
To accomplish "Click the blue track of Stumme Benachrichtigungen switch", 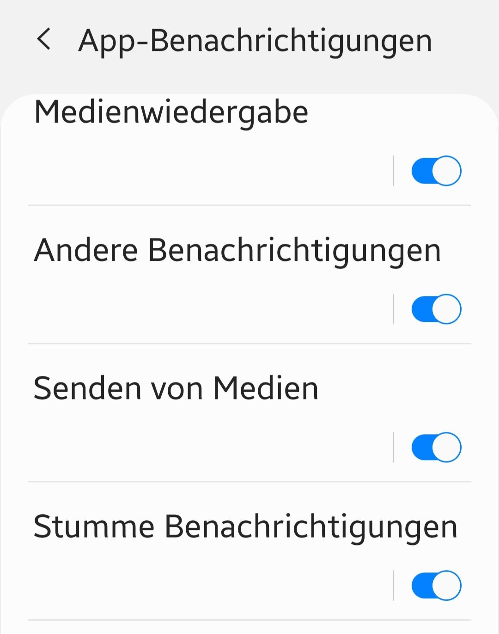I will click(422, 585).
